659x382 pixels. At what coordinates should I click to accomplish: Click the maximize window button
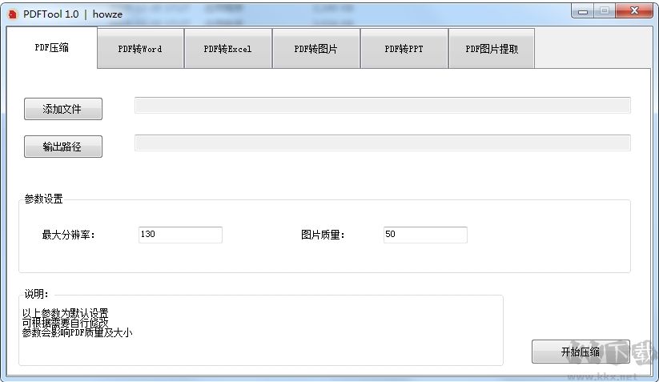click(605, 11)
